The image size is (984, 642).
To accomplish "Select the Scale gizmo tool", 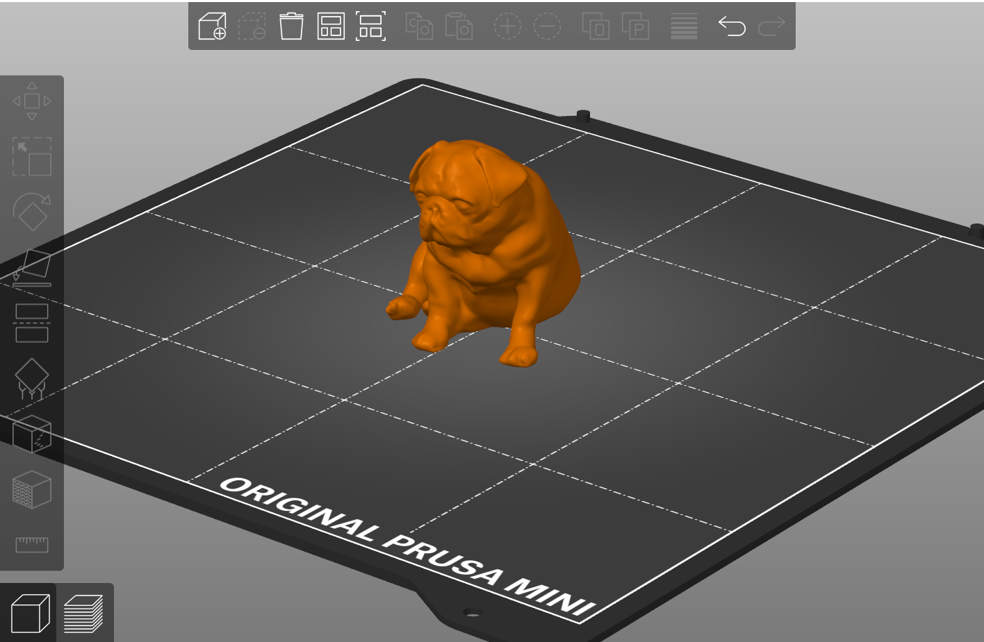I will [x=32, y=156].
